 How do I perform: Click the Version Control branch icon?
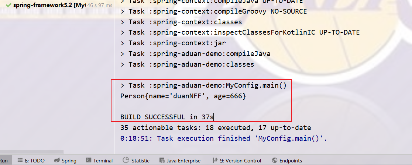215,160
